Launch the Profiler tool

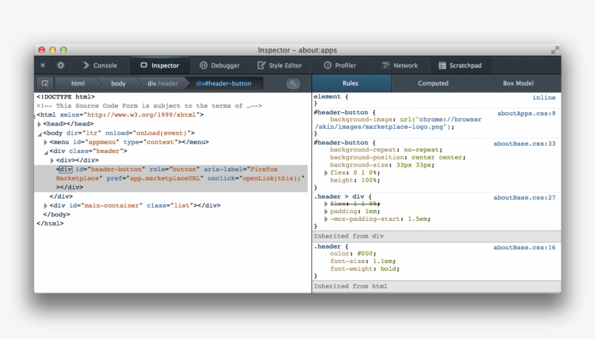[x=340, y=65]
